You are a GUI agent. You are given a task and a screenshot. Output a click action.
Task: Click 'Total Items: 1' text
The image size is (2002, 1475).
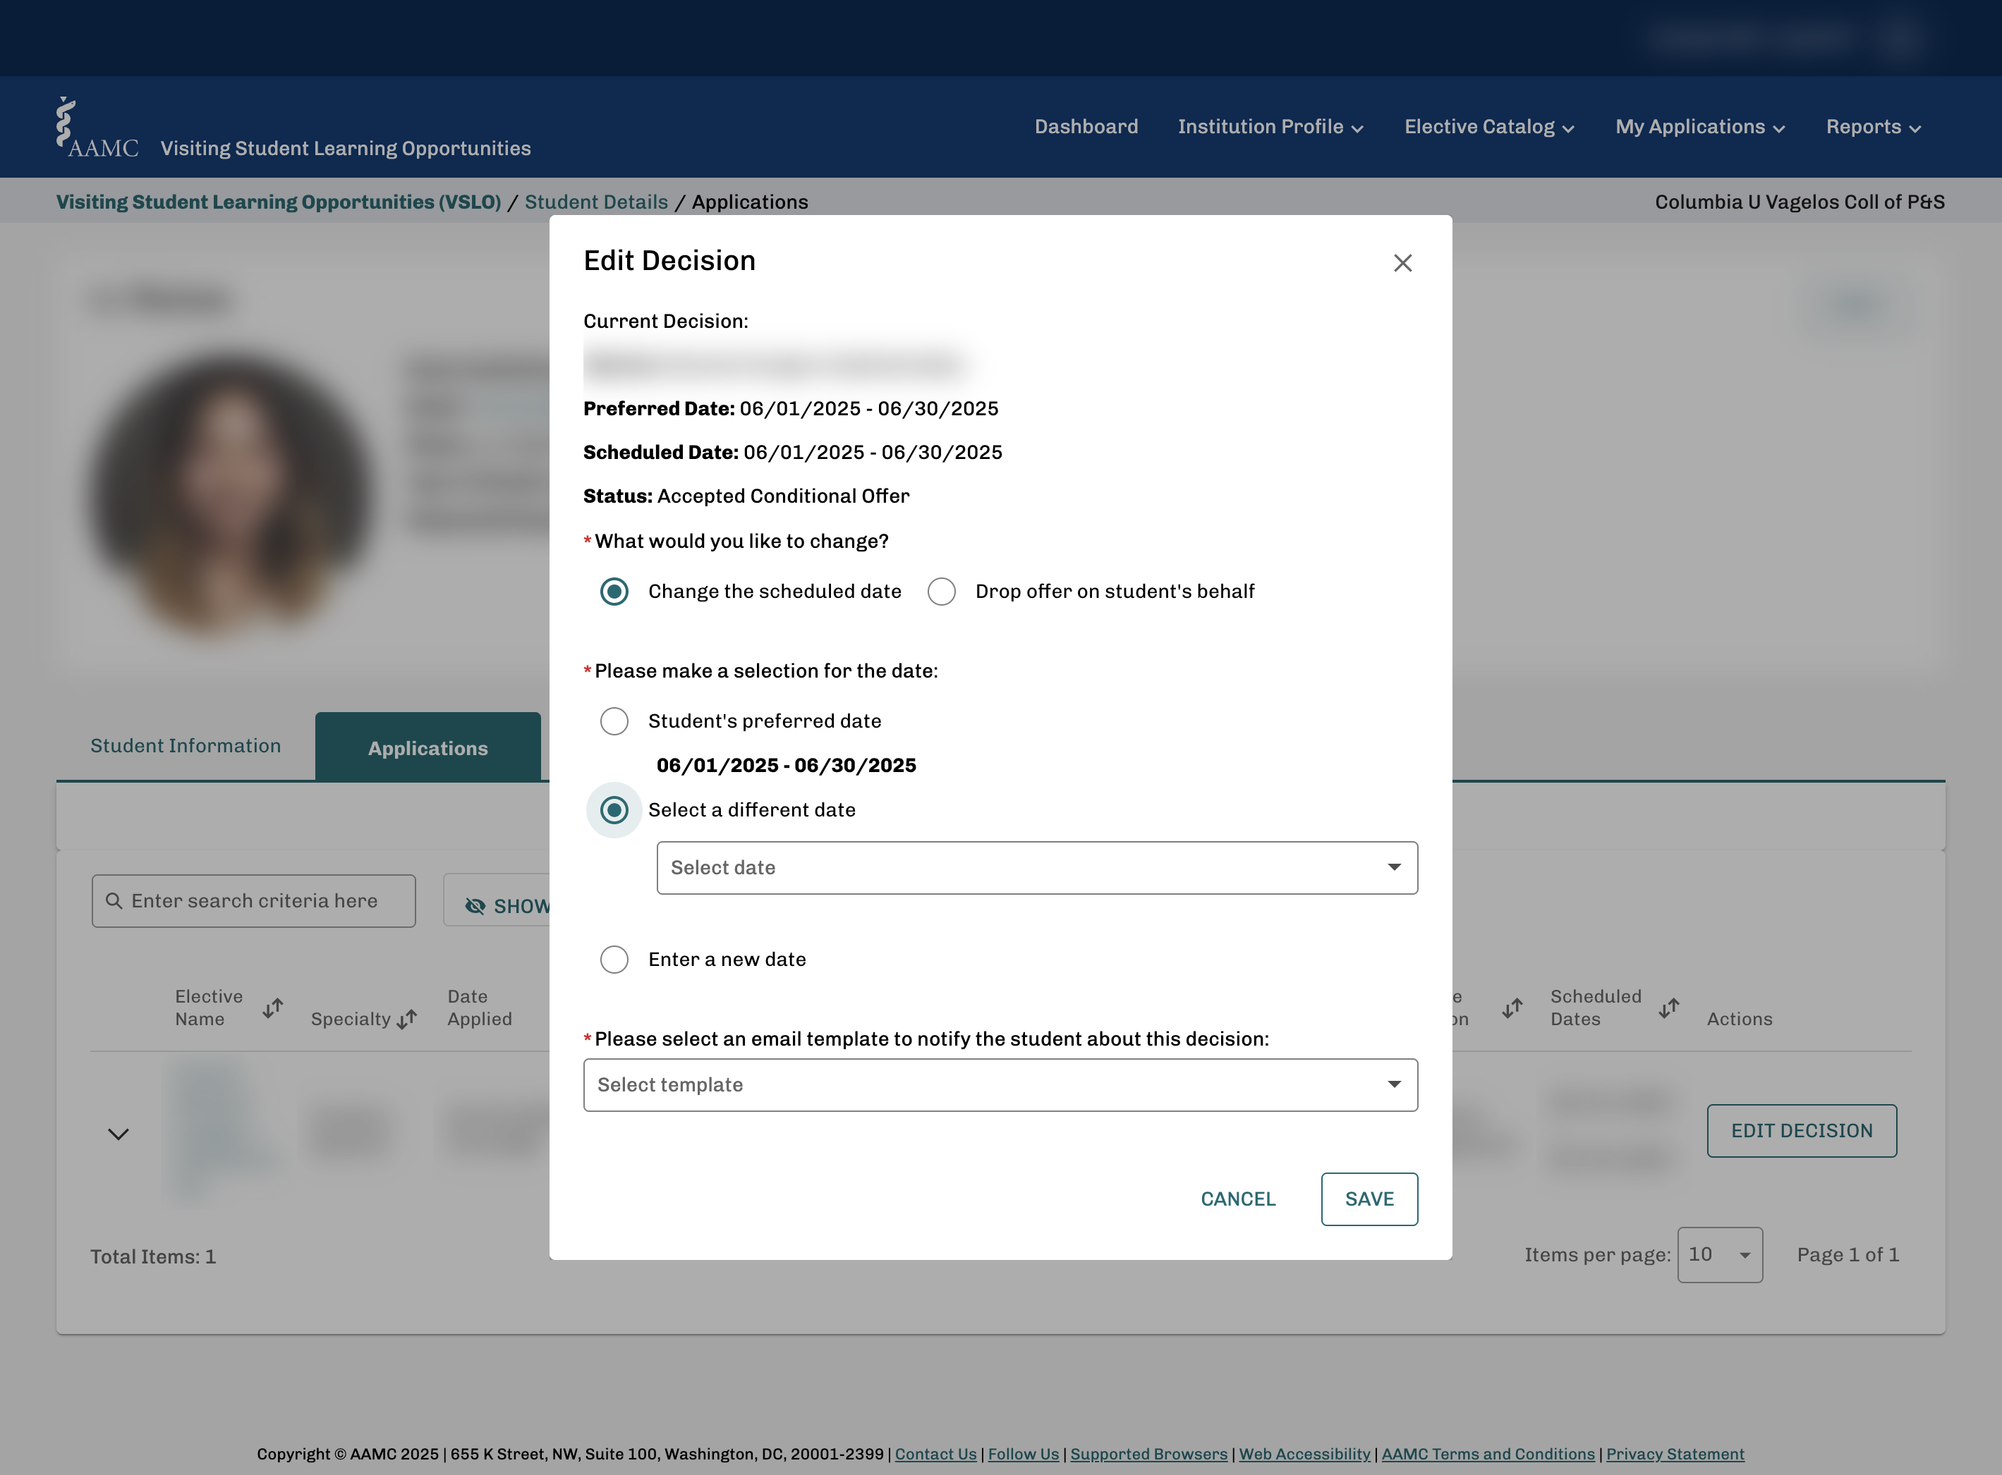click(153, 1256)
